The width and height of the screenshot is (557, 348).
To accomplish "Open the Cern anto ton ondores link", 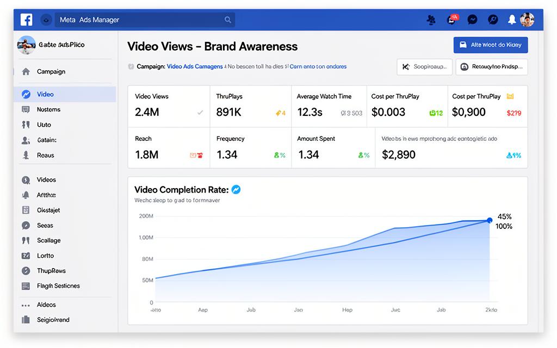I will click(318, 66).
